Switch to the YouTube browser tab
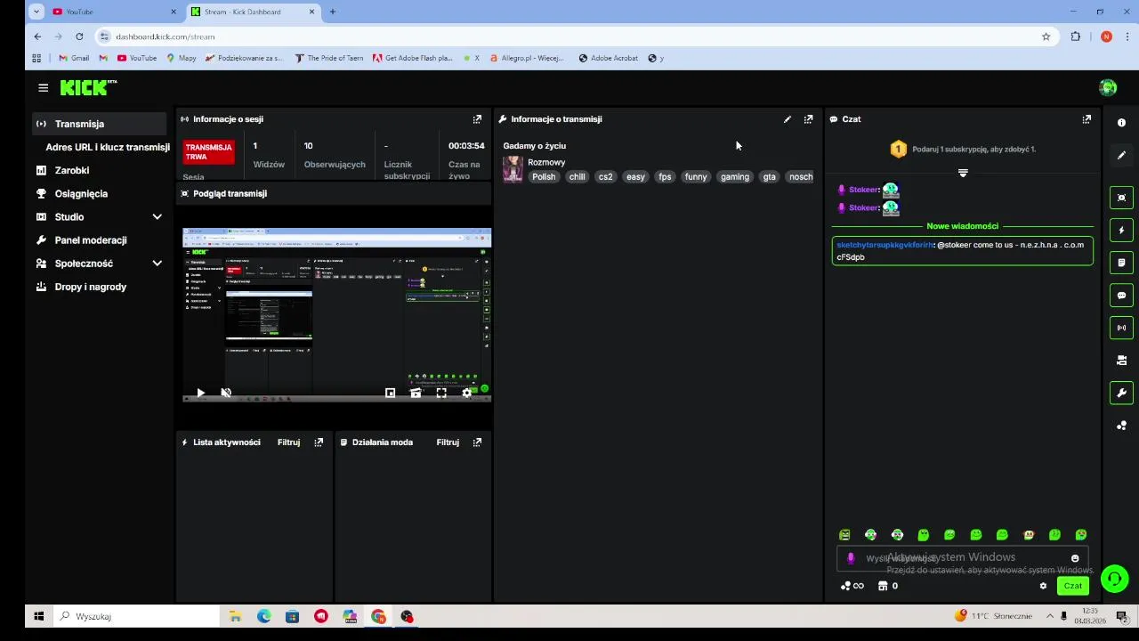 114,12
